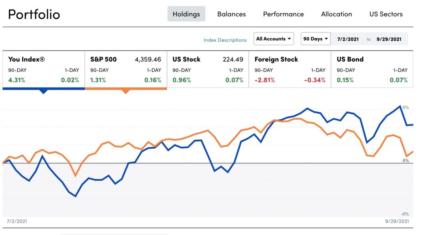This screenshot has width=421, height=235.
Task: Open the 90 Days range dropdown
Action: point(315,39)
